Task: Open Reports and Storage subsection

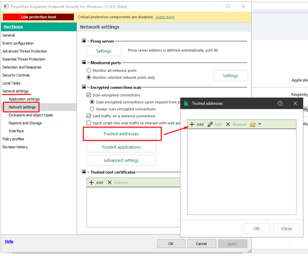Action: tap(25, 123)
